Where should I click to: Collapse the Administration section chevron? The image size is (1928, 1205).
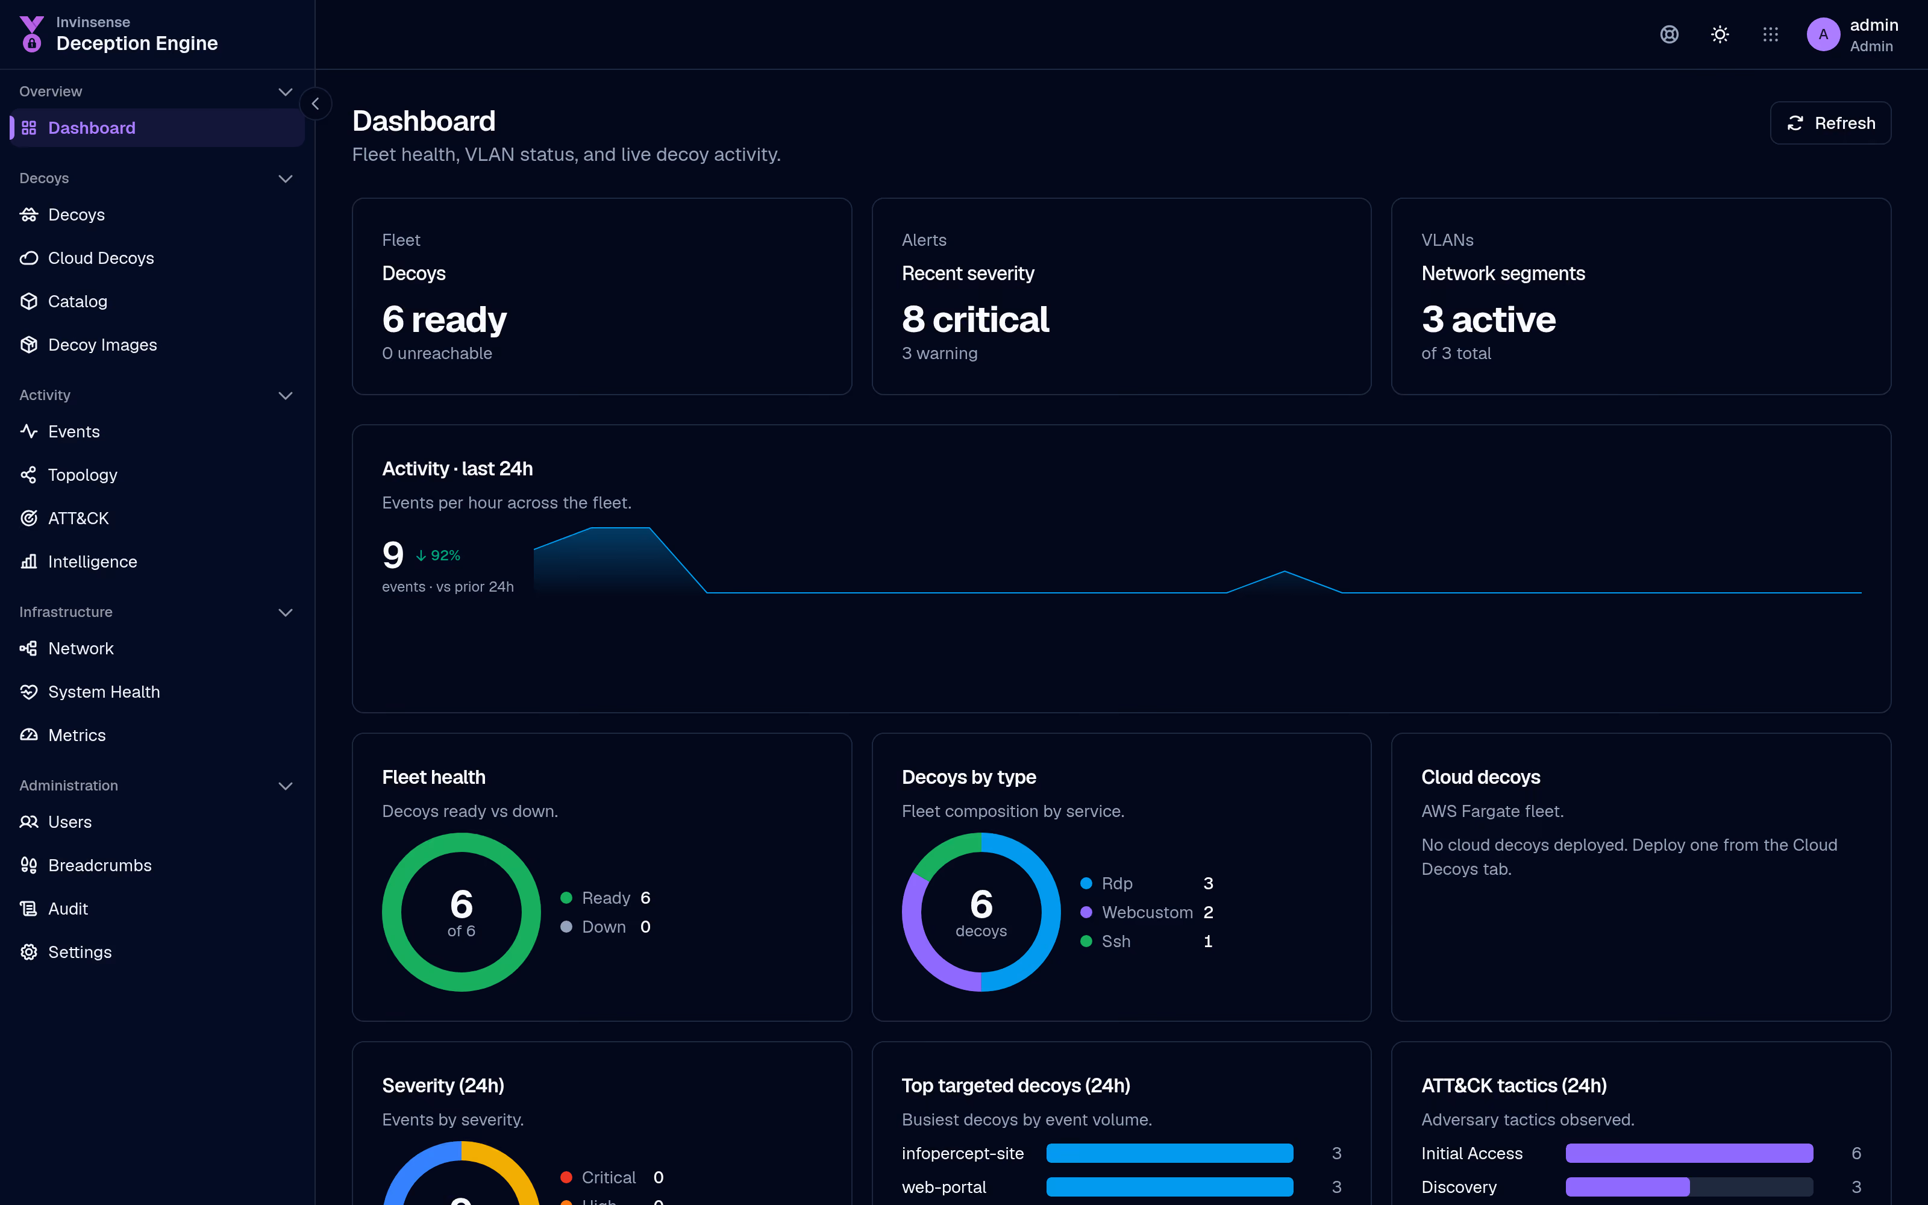click(x=285, y=786)
